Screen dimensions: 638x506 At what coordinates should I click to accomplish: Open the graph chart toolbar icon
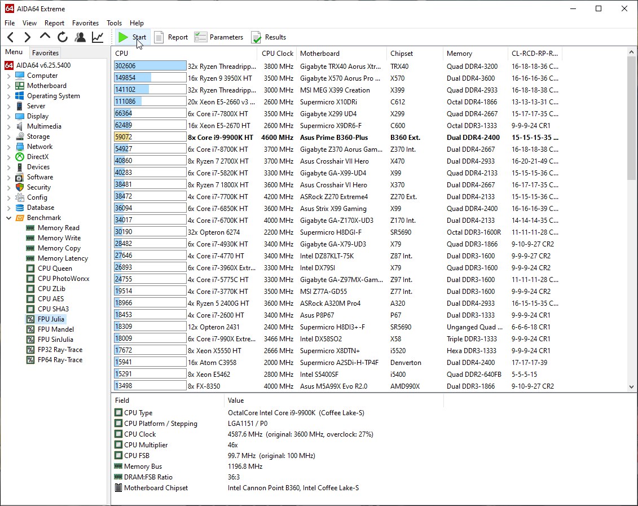pyautogui.click(x=98, y=37)
